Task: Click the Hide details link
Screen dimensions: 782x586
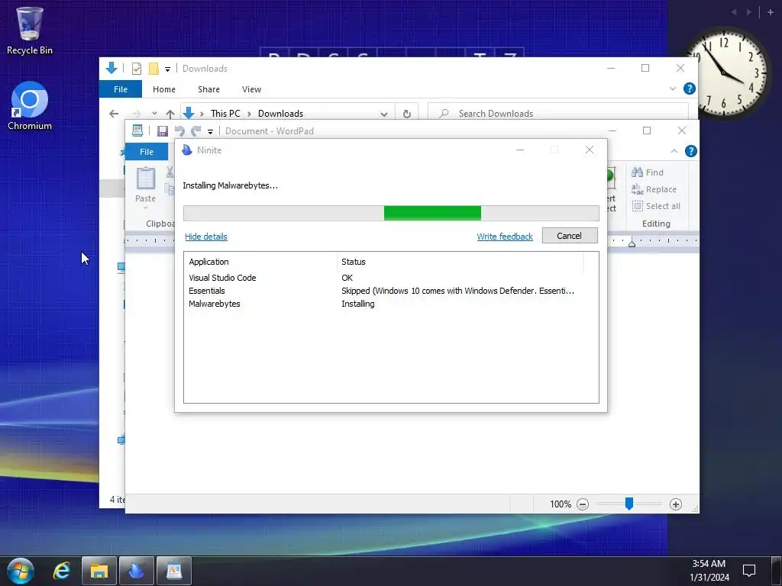Action: click(x=206, y=237)
